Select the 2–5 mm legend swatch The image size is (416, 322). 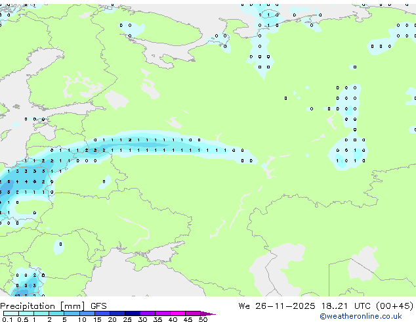pos(56,313)
